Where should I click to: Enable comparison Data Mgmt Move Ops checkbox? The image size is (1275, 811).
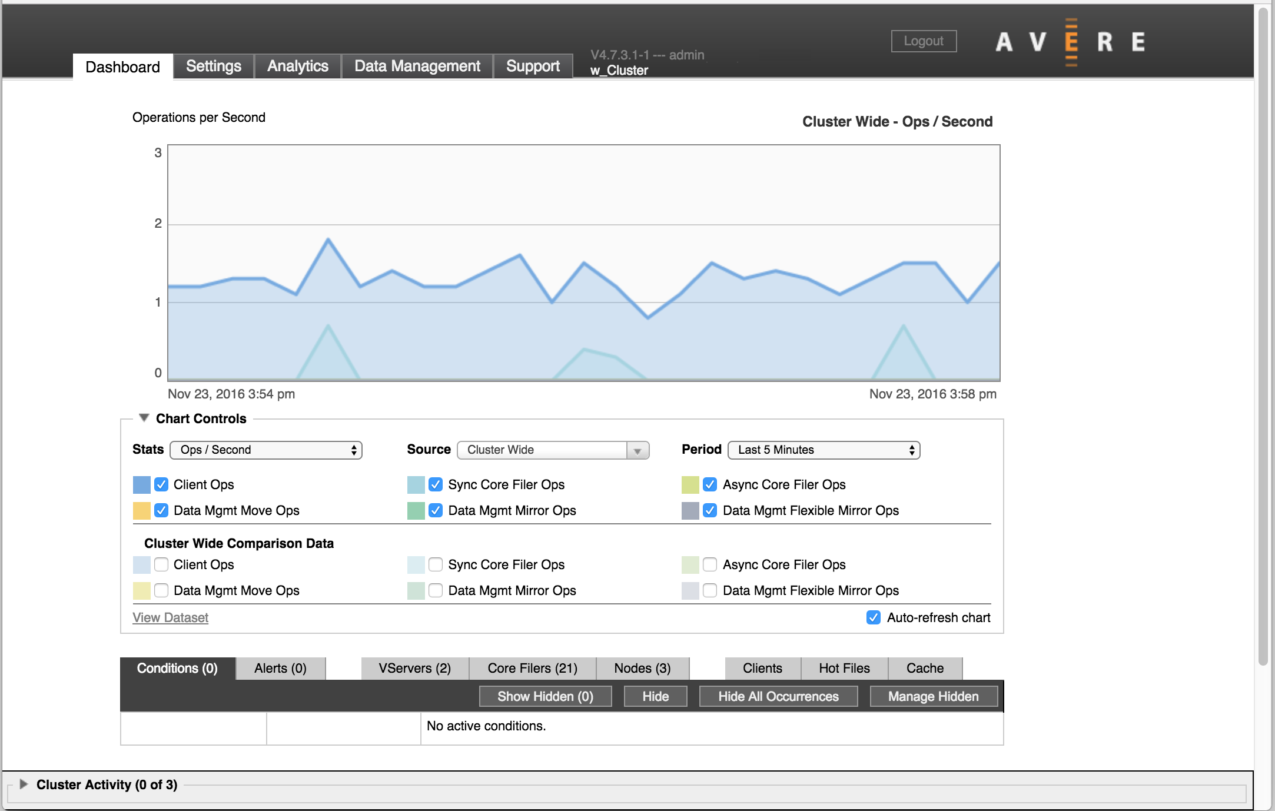[x=161, y=590]
